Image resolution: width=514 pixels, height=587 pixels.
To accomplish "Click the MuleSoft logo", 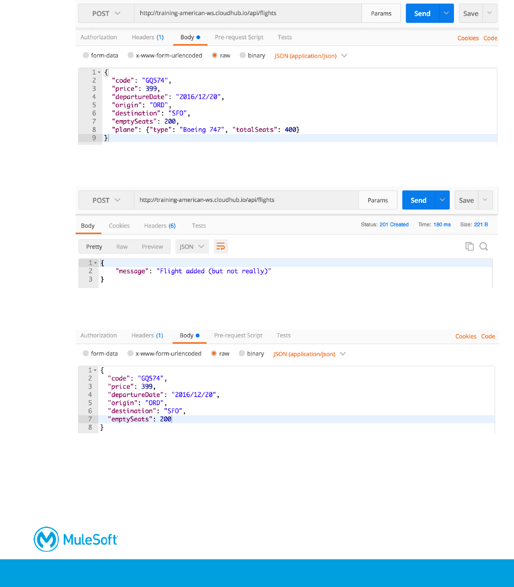I will coord(76,539).
